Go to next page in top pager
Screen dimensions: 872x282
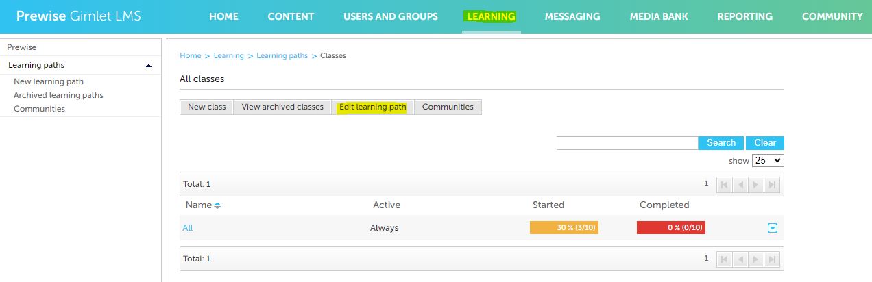(756, 184)
